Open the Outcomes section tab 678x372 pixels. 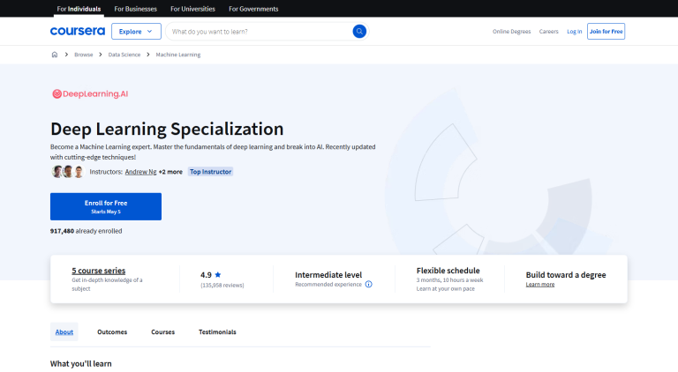click(112, 331)
